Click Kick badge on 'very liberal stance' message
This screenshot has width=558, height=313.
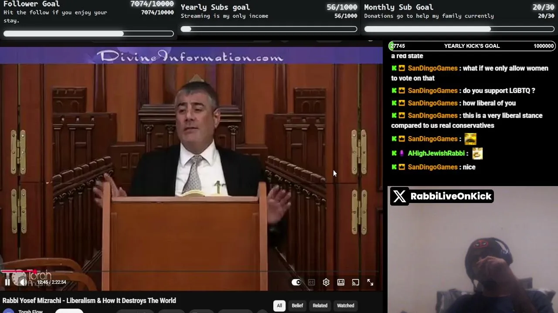pyautogui.click(x=394, y=116)
